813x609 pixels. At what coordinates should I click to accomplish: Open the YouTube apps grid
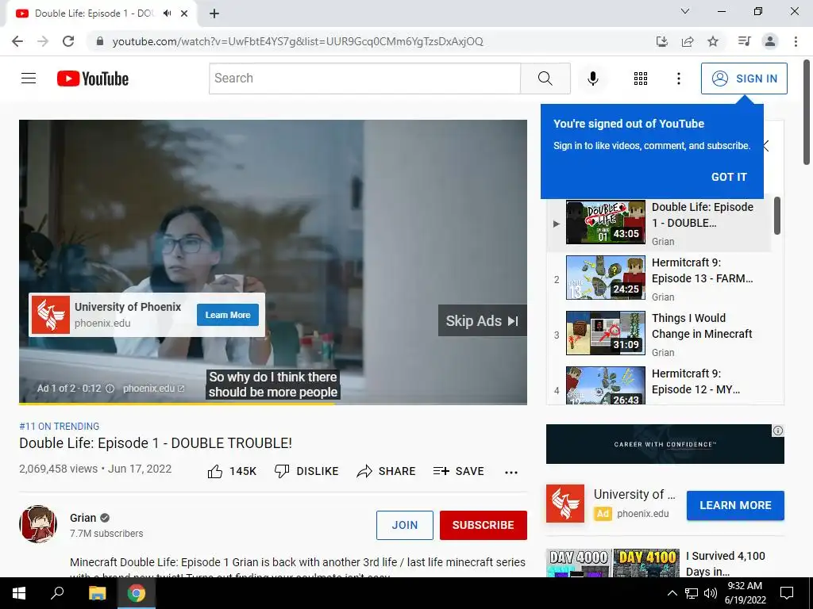coord(641,79)
